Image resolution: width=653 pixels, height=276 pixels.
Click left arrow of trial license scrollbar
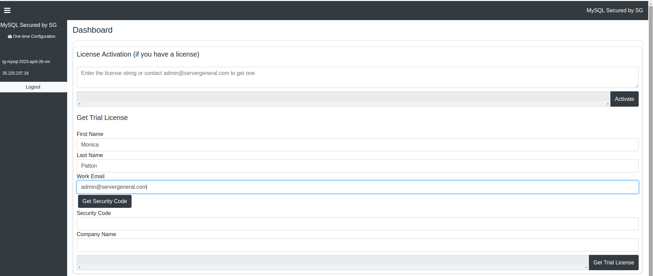click(x=79, y=267)
